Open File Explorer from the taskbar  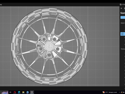[23, 92]
